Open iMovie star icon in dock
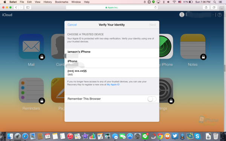226x141 pixels. coord(85,136)
